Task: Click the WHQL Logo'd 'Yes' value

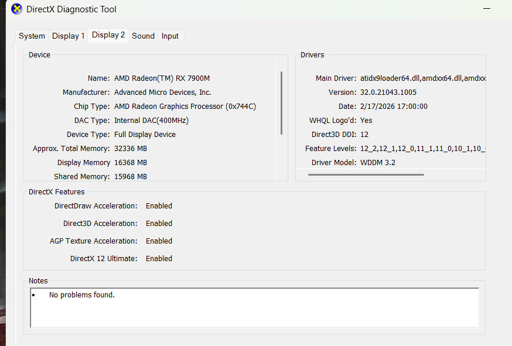Action: click(366, 121)
